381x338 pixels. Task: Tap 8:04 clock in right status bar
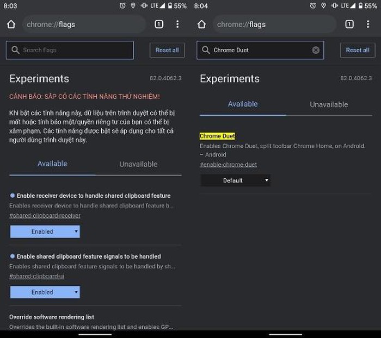tap(201, 6)
